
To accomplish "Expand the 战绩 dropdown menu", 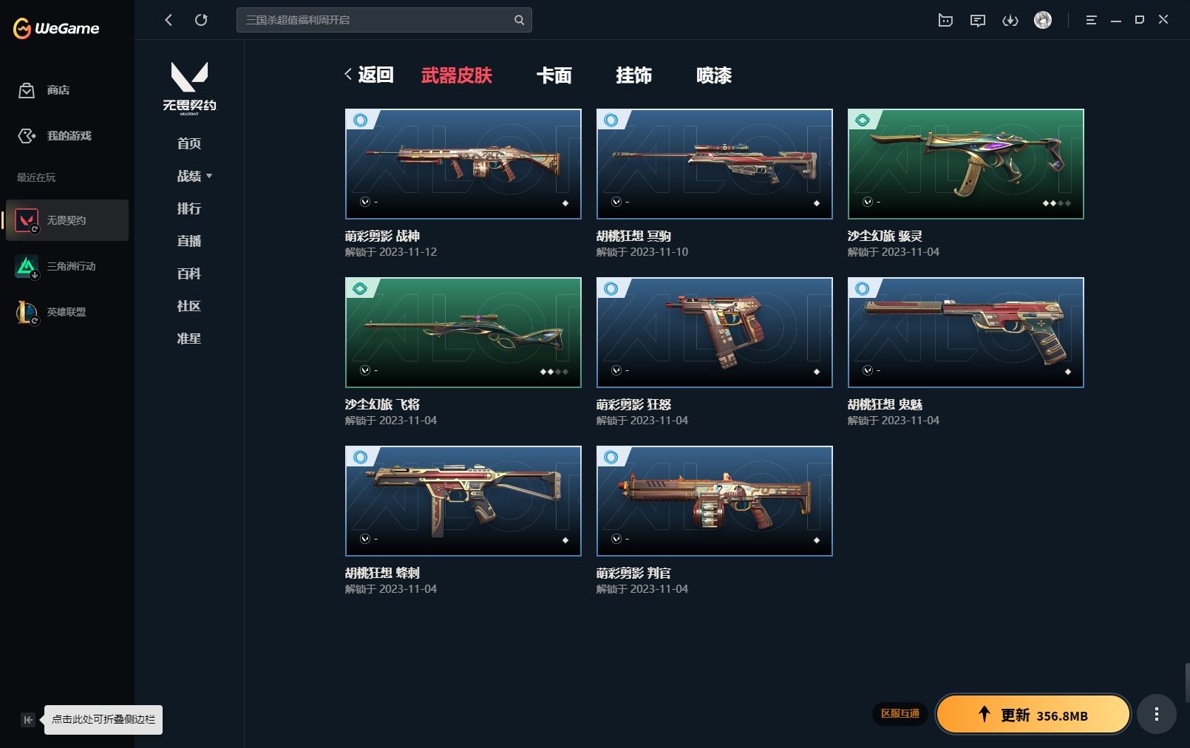I will (194, 176).
